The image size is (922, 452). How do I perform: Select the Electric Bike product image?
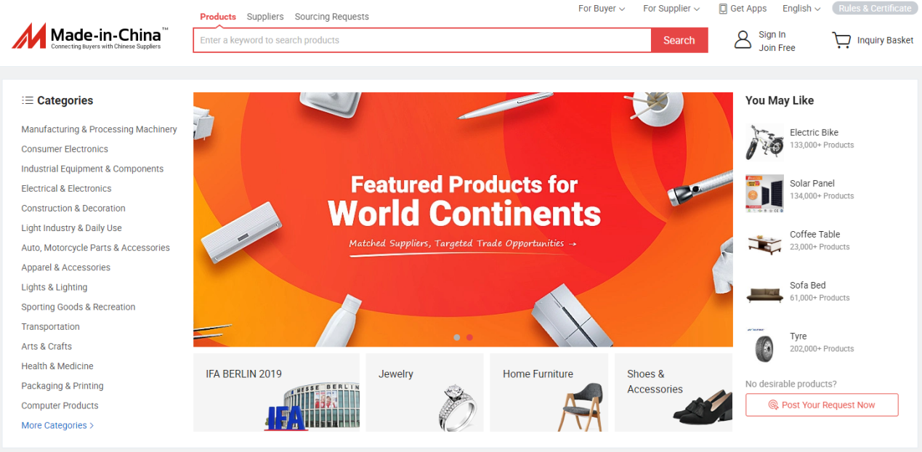click(x=764, y=142)
